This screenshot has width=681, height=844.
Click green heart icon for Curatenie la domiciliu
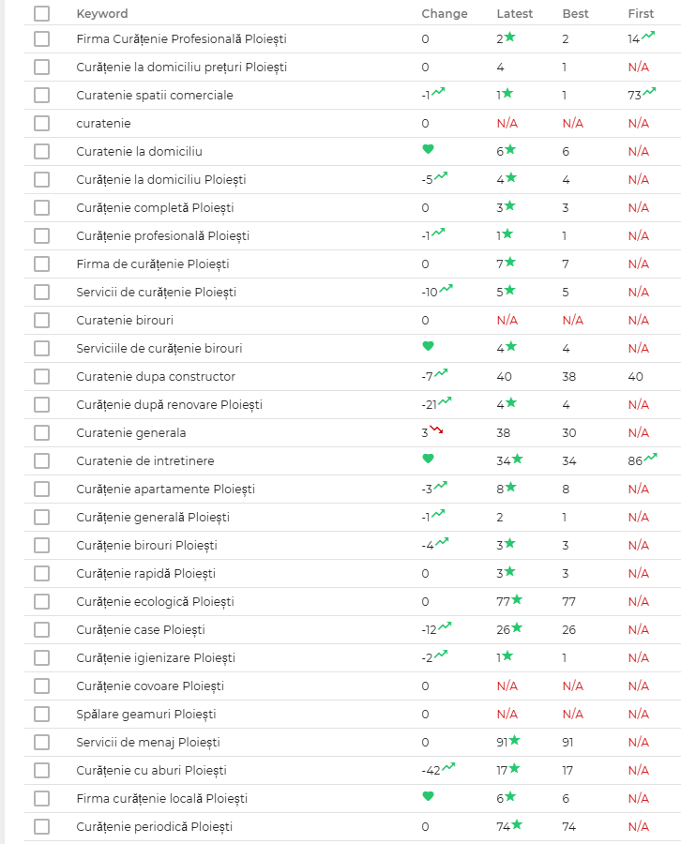point(428,149)
